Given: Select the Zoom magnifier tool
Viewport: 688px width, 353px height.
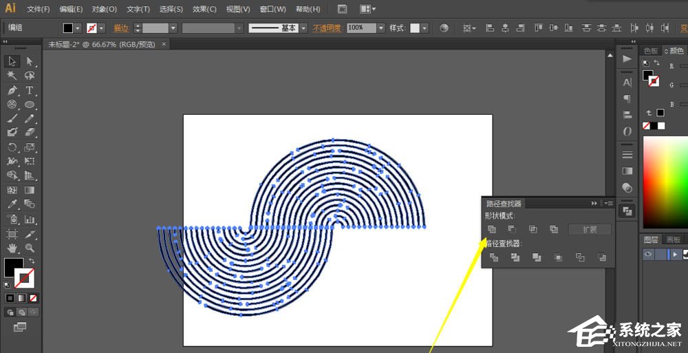Looking at the screenshot, I should tap(30, 248).
